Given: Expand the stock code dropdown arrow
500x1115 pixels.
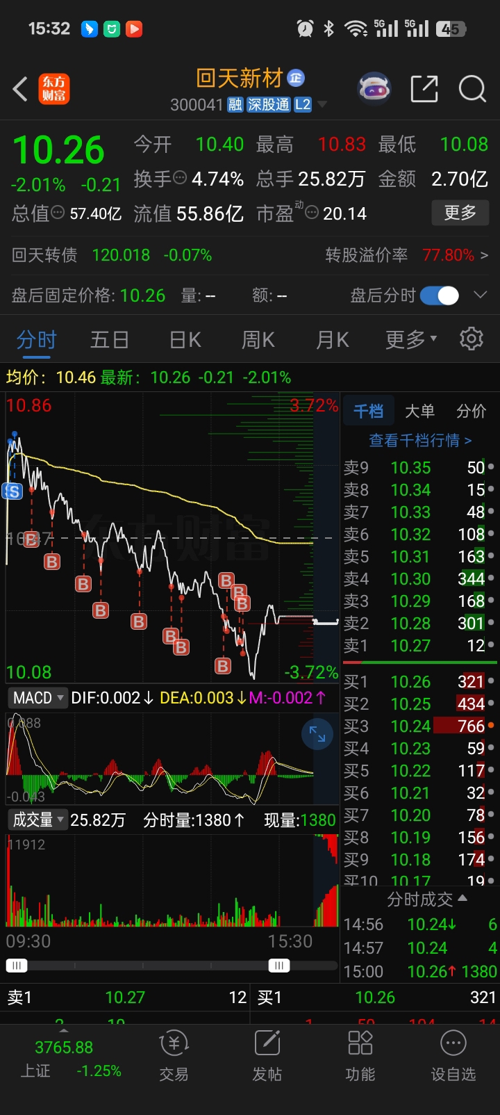Looking at the screenshot, I should 322,105.
